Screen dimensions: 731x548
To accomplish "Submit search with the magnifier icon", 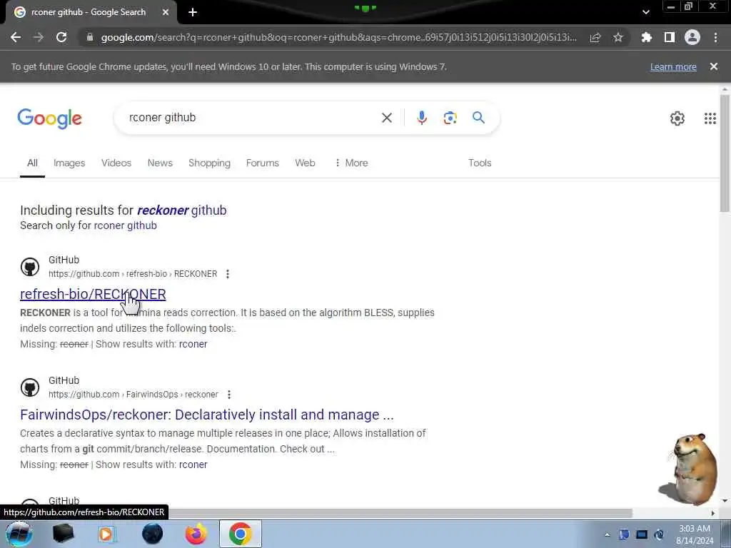I will click(x=478, y=118).
